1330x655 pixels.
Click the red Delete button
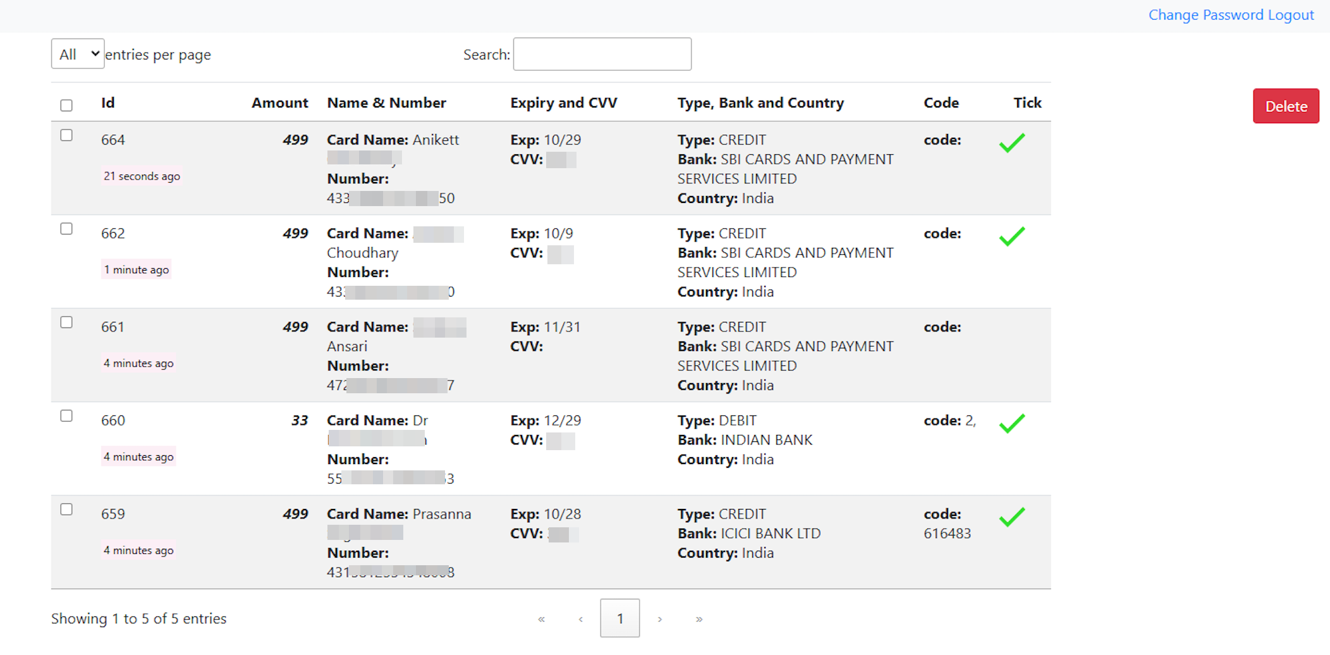coord(1286,106)
